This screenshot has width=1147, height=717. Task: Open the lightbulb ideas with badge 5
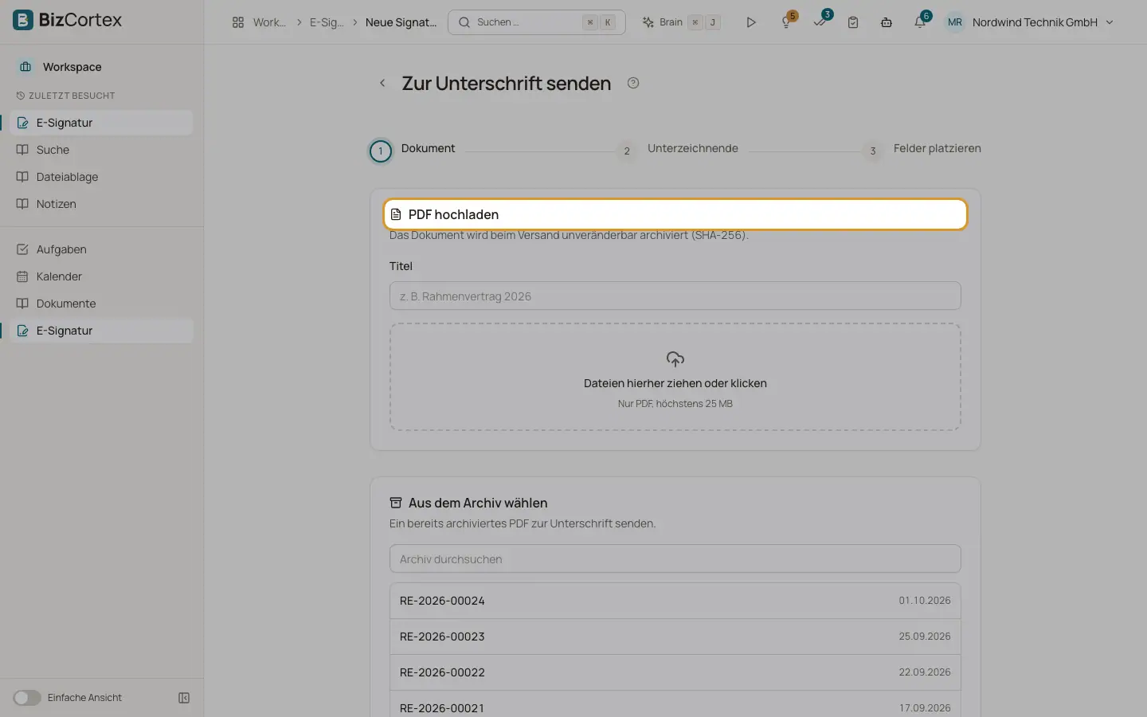tap(787, 22)
